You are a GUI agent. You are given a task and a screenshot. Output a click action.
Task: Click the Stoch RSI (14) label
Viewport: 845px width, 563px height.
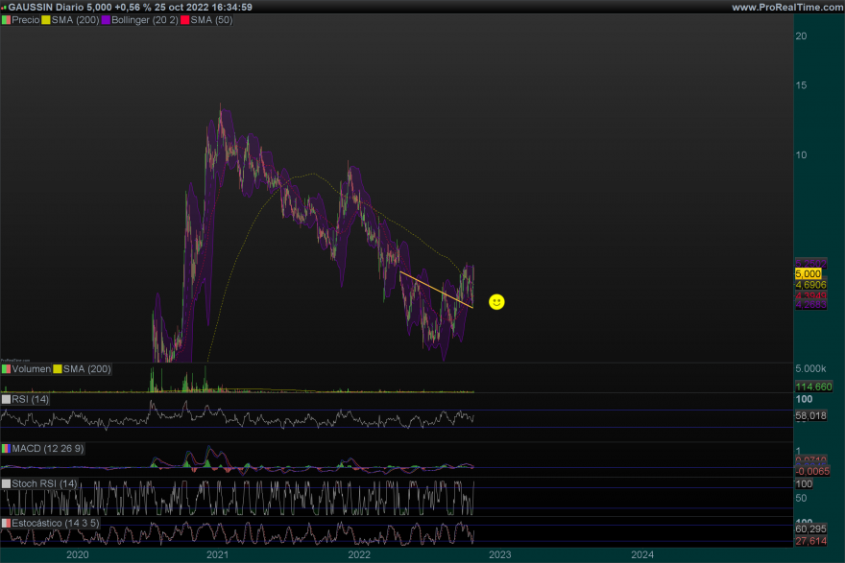(45, 483)
